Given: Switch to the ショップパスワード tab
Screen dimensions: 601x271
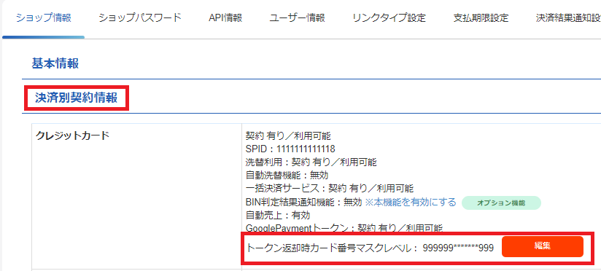Looking at the screenshot, I should click(x=139, y=18).
